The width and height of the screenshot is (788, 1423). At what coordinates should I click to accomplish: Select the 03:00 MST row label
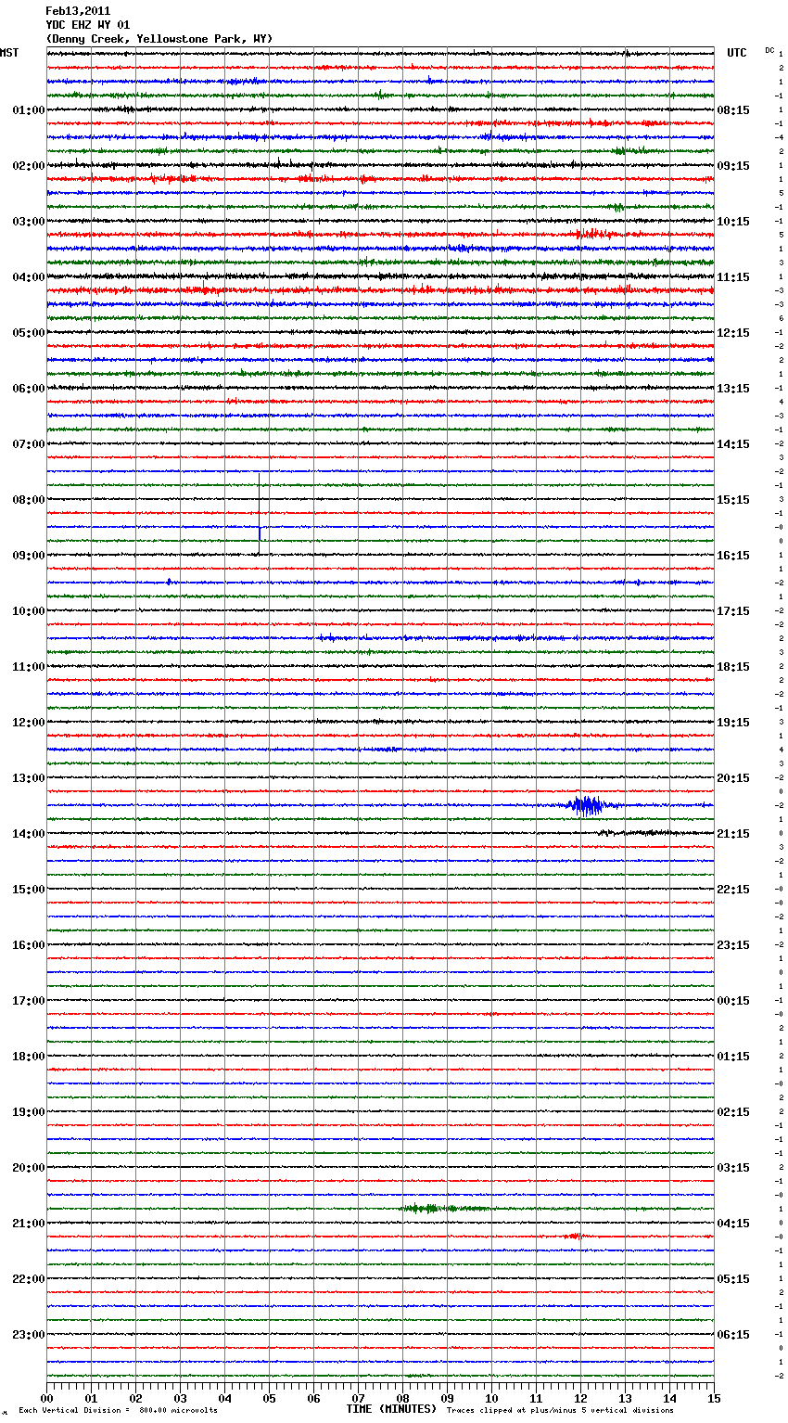coord(29,222)
